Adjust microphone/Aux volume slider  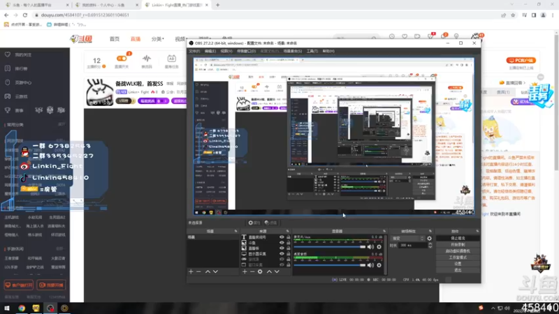click(x=330, y=247)
